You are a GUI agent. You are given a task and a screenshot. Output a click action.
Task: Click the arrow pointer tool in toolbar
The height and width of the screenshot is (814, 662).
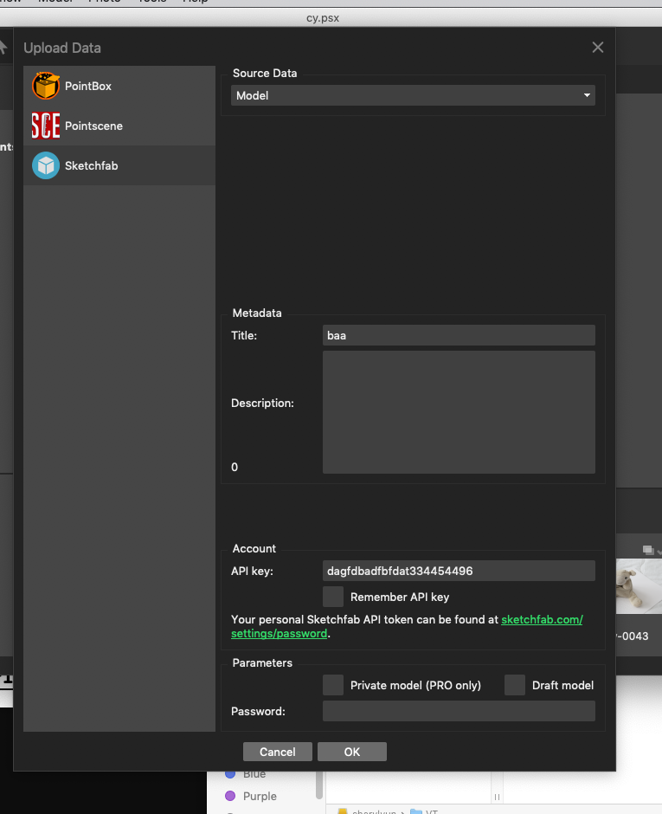pyautogui.click(x=4, y=48)
